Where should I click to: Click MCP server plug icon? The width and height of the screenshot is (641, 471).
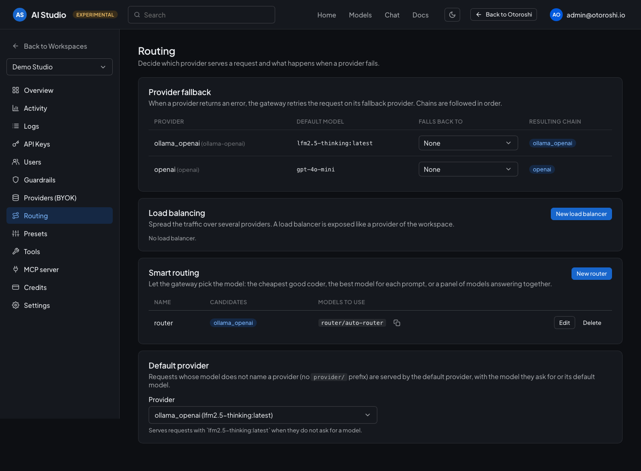(16, 269)
